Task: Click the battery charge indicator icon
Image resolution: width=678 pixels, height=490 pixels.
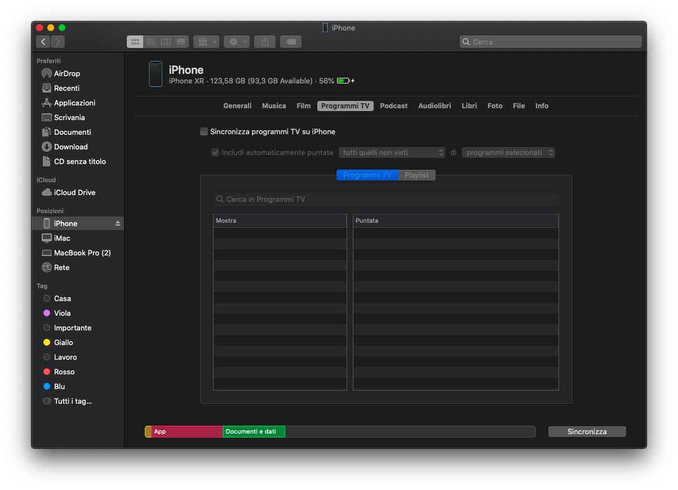Action: click(x=345, y=81)
